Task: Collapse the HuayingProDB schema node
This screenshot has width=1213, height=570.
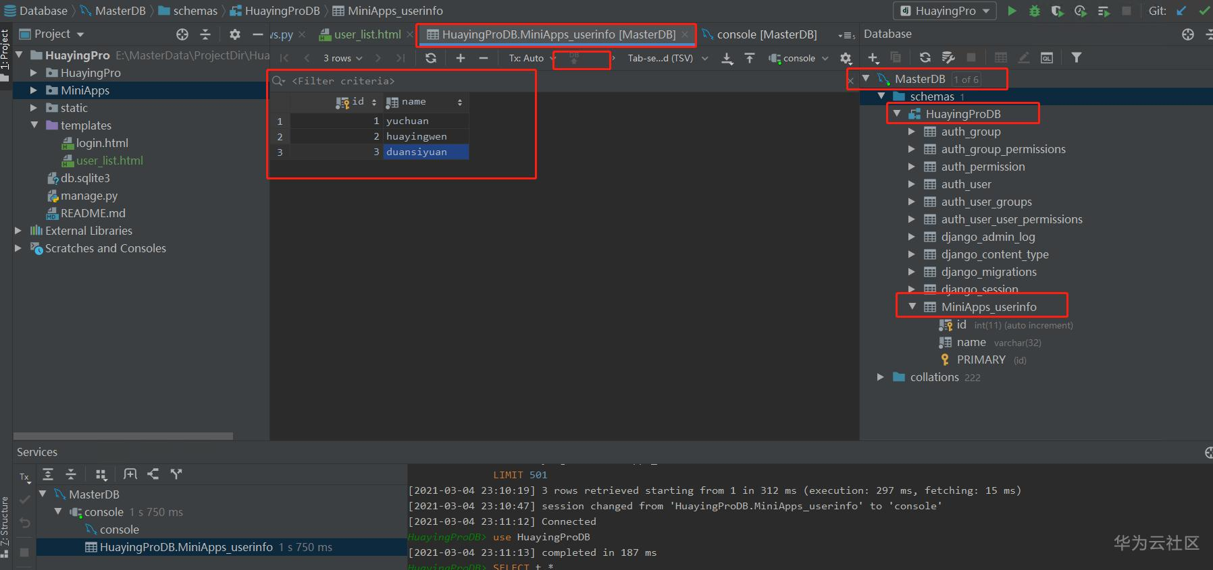Action: point(897,114)
